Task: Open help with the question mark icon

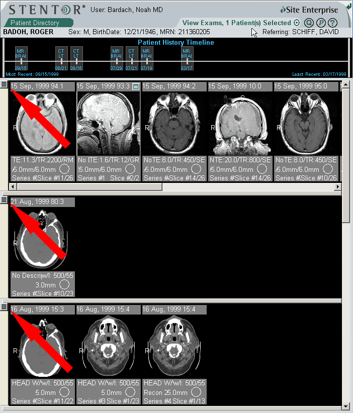Action: (332, 23)
